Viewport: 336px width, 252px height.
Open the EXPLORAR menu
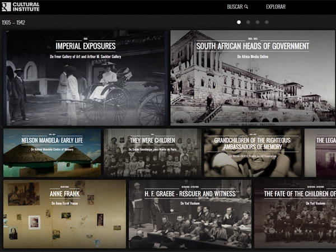(x=276, y=7)
